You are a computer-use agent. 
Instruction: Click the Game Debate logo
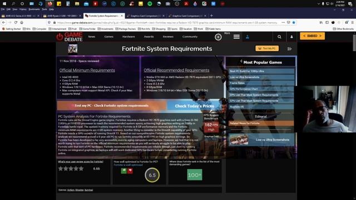(x=70, y=37)
